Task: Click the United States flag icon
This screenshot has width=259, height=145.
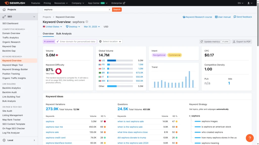Action: click(x=44, y=26)
